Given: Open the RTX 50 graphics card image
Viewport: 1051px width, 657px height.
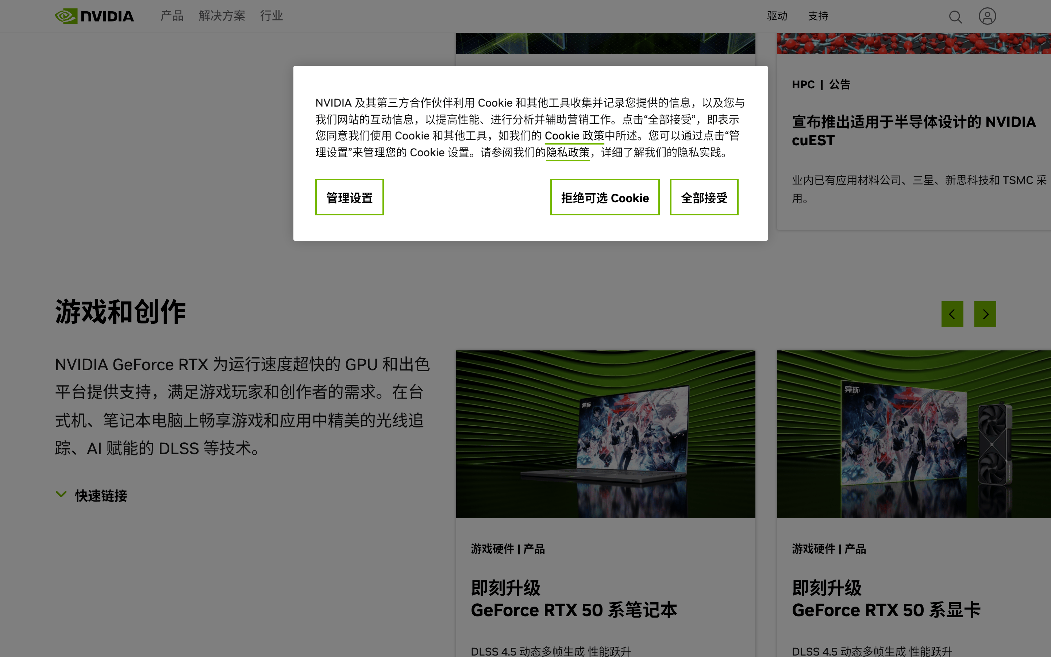Looking at the screenshot, I should [914, 434].
